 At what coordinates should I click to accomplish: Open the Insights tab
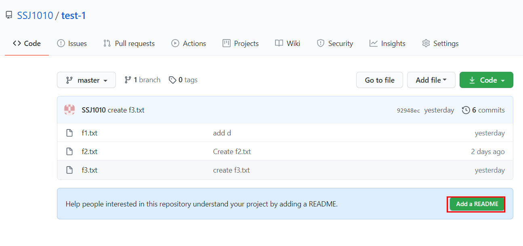387,44
